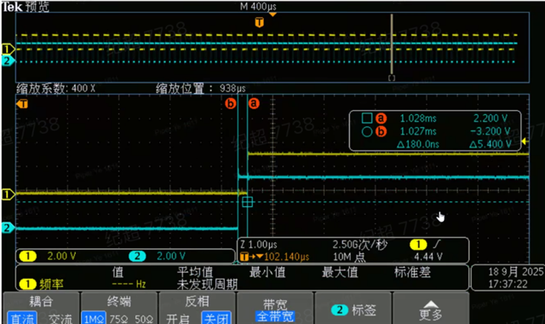545x324 pixels.
Task: Click the trigger level arrow on the right edge
Action: [x=525, y=142]
